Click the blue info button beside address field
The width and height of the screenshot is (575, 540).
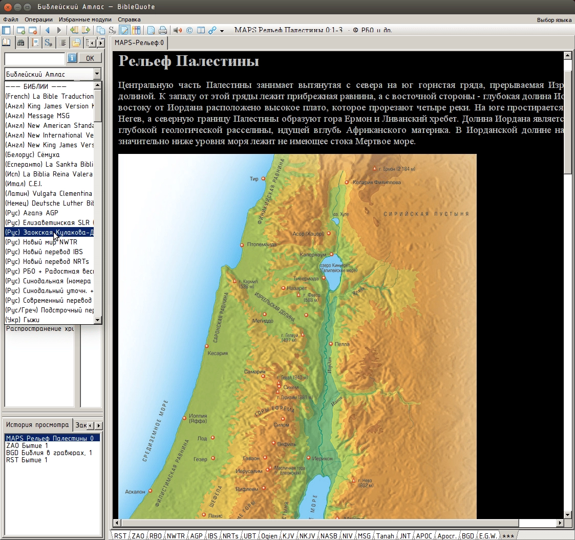[x=72, y=58]
